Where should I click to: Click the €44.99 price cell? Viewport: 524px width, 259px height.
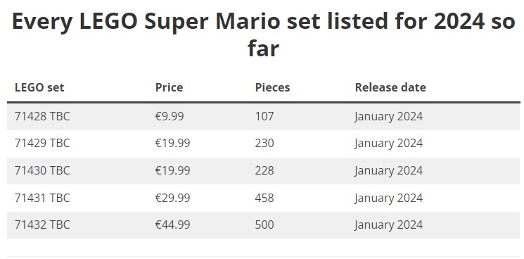172,225
